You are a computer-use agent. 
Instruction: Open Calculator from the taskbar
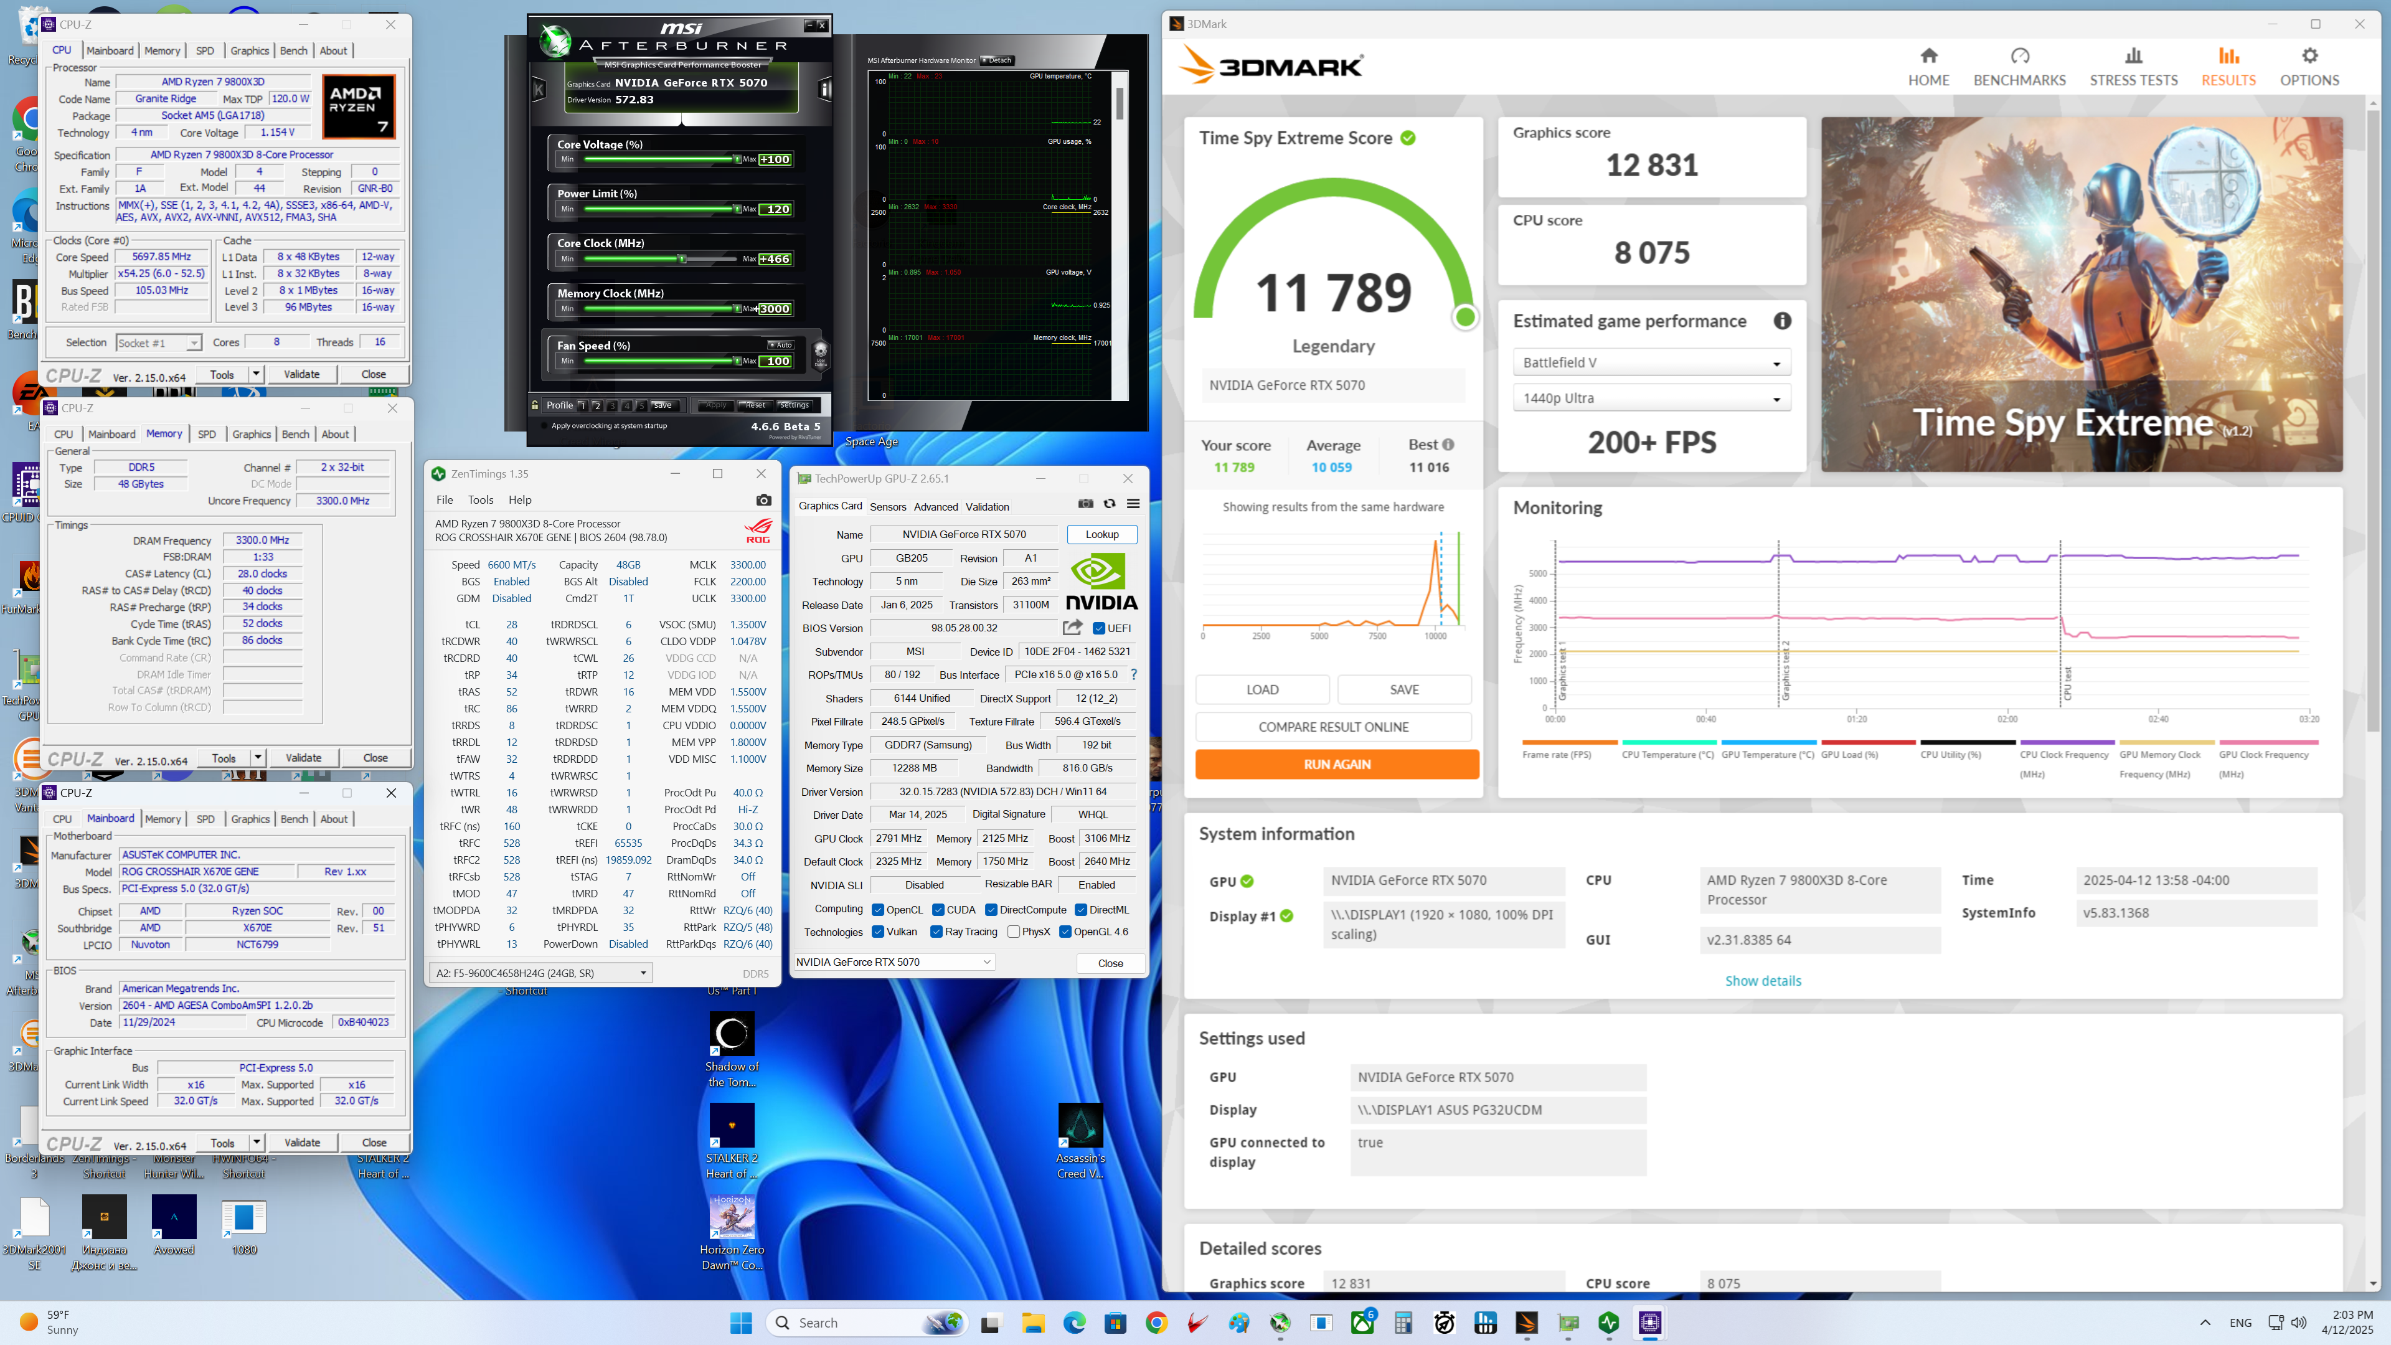click(x=1402, y=1323)
